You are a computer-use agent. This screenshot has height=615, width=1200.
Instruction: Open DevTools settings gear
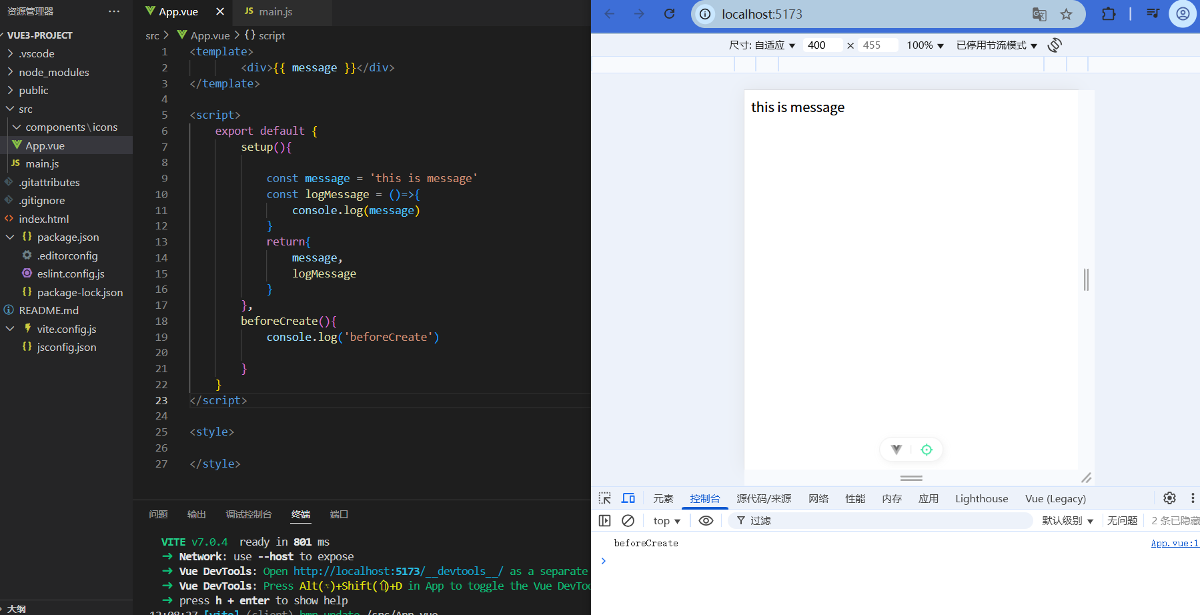click(1169, 498)
